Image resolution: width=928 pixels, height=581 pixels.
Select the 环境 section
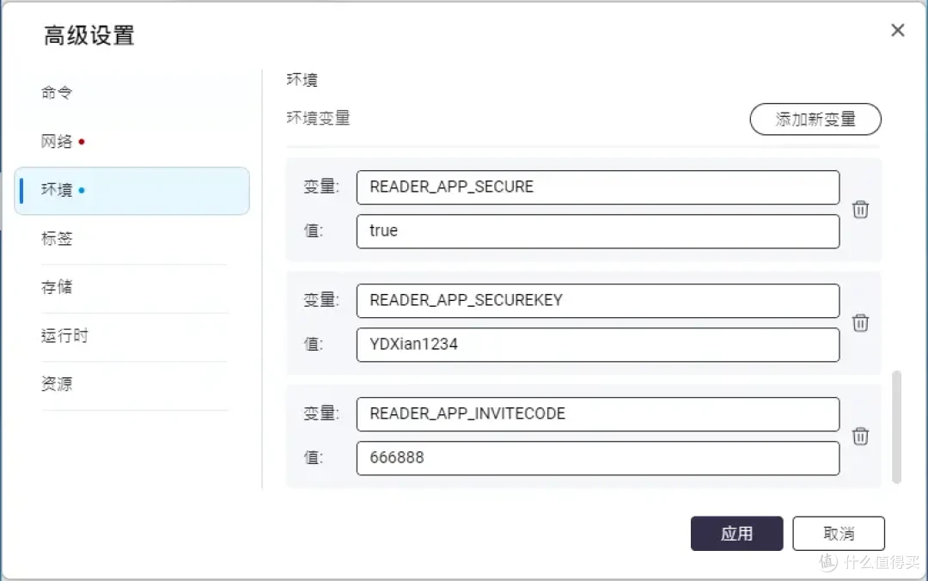(131, 191)
